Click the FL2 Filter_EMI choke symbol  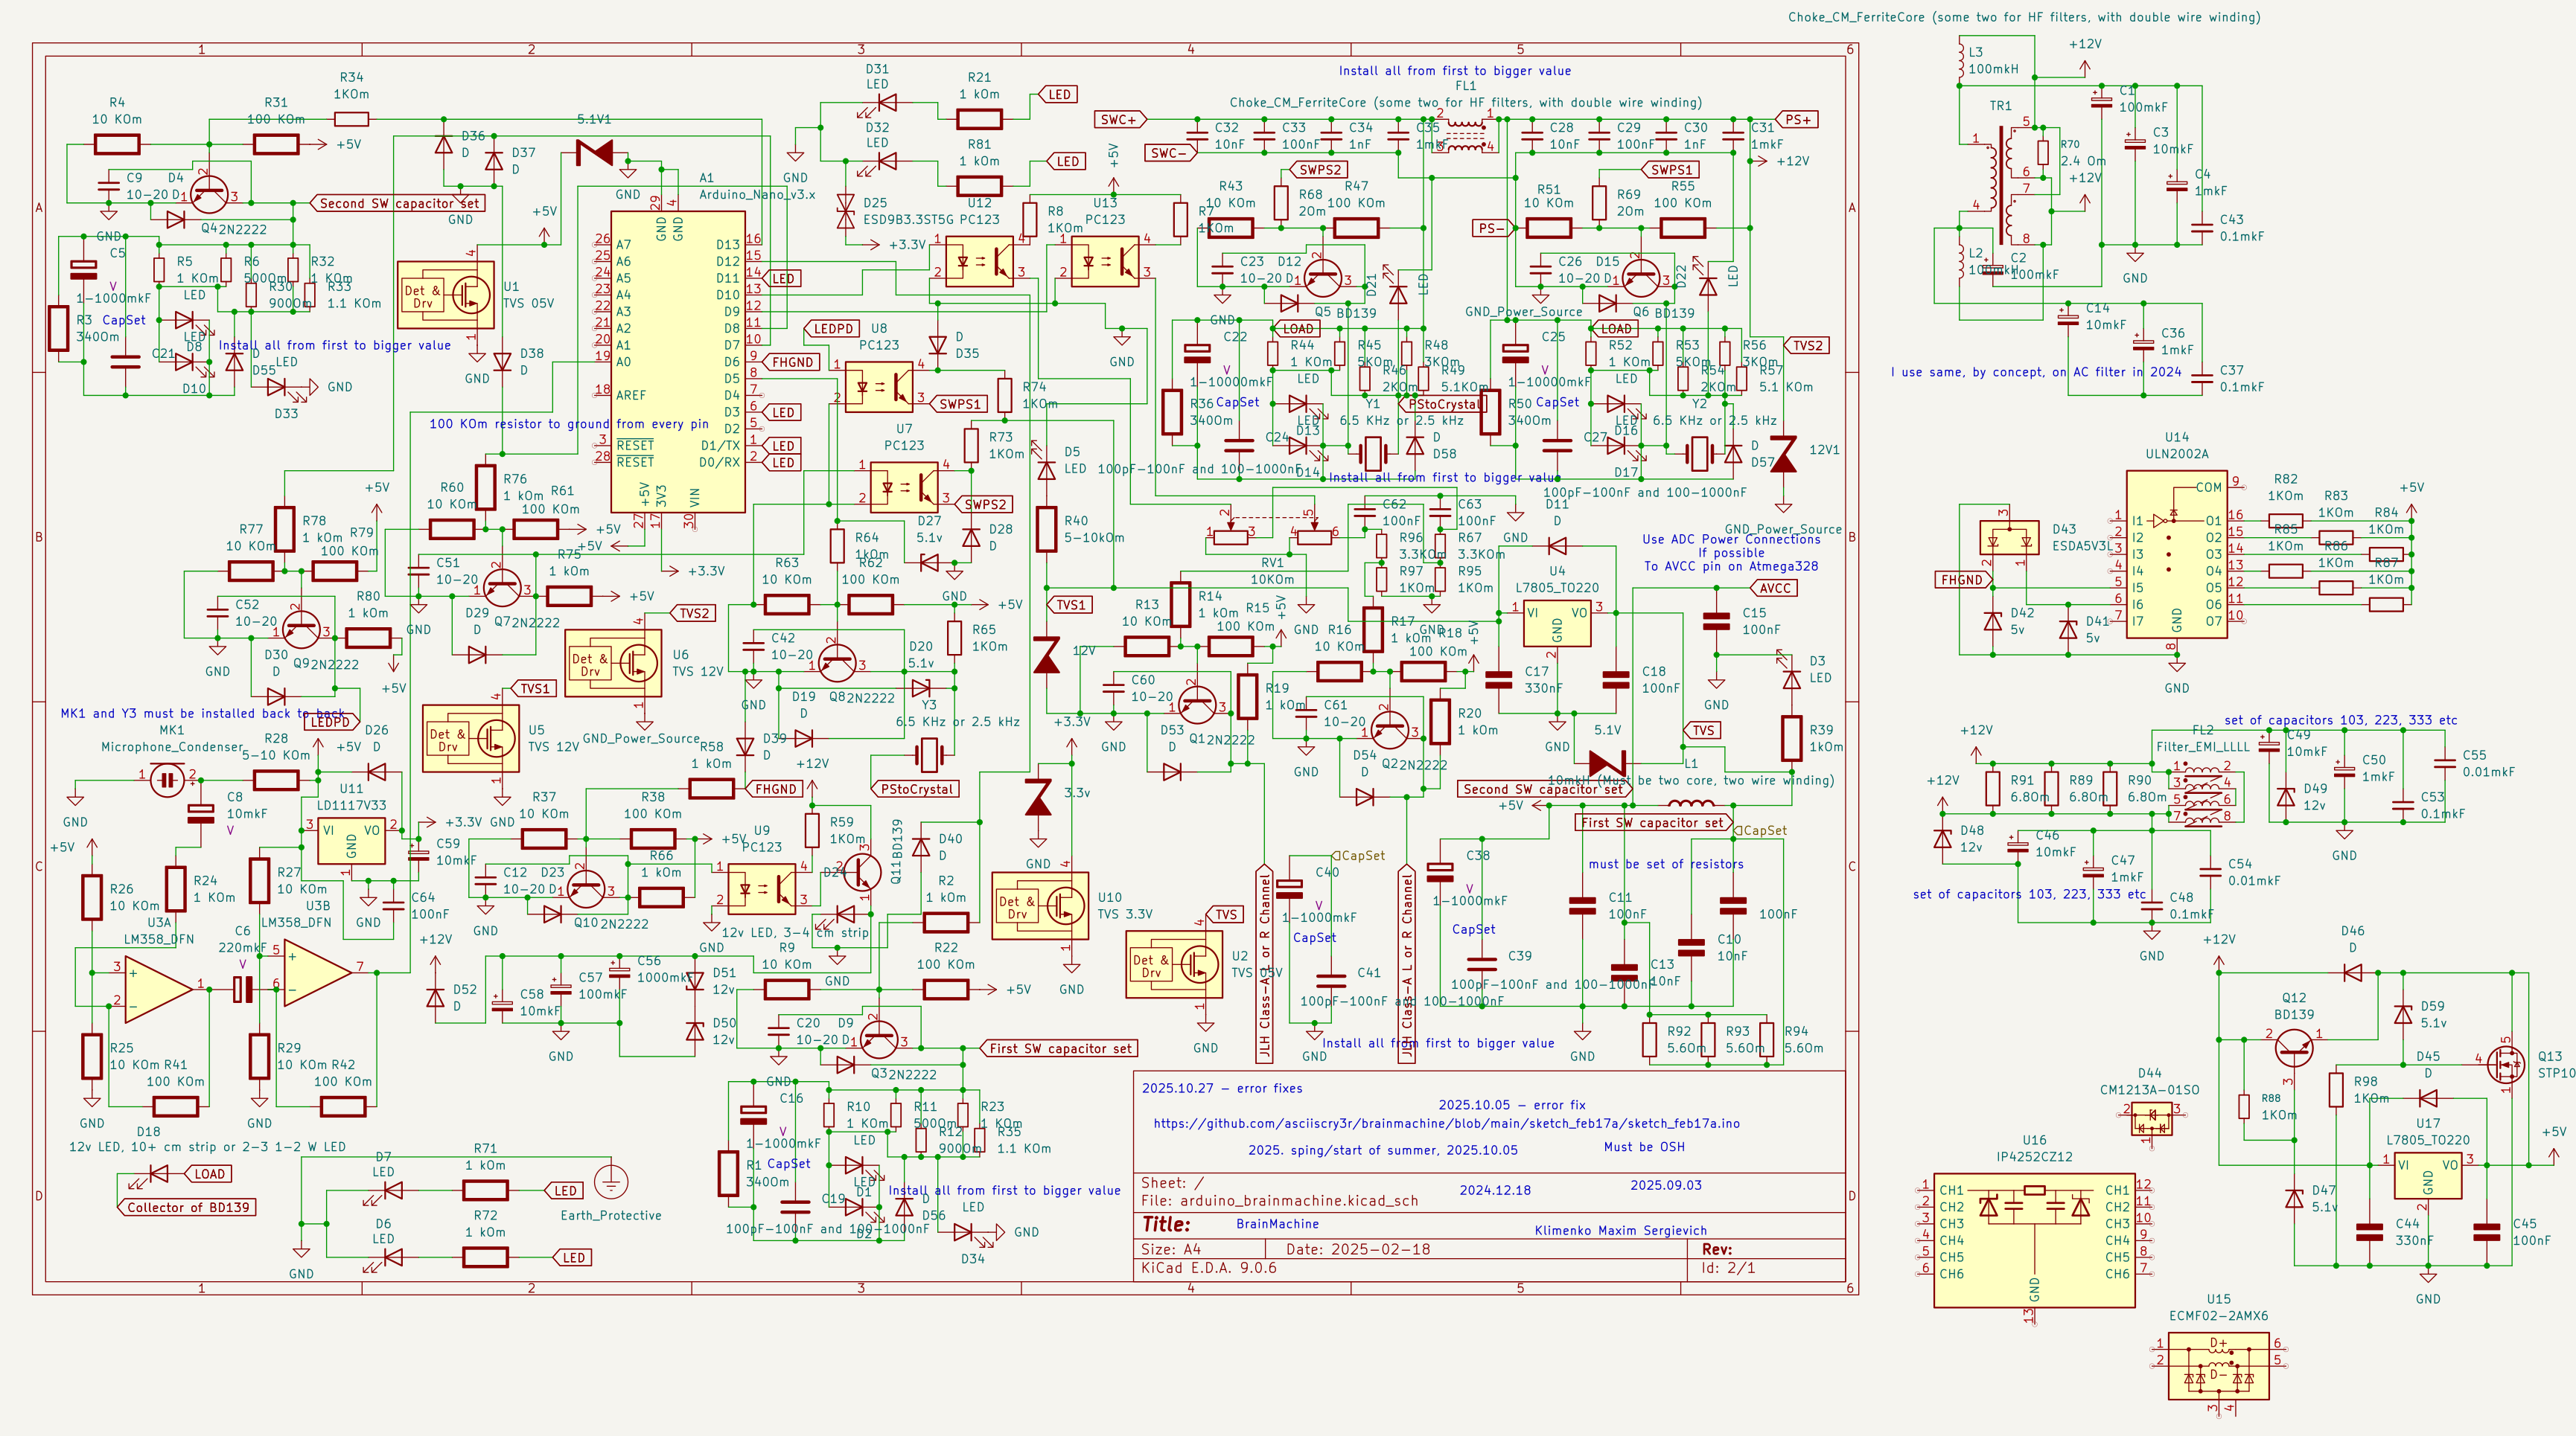[2203, 796]
